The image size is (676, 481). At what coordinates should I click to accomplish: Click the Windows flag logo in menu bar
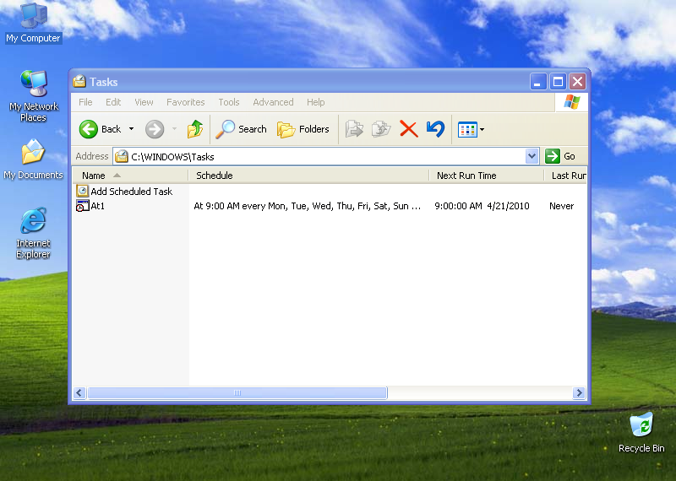[572, 102]
